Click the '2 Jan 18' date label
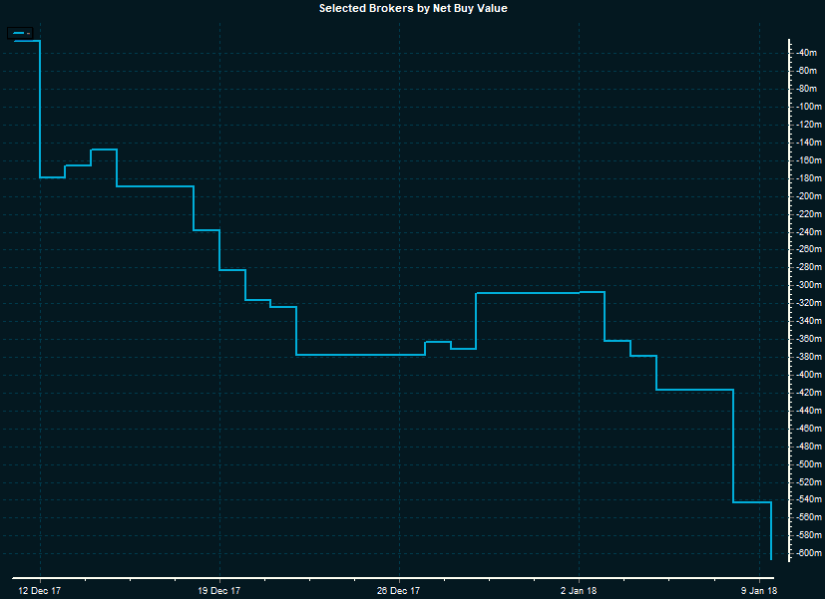The height and width of the screenshot is (599, 825). (x=579, y=590)
